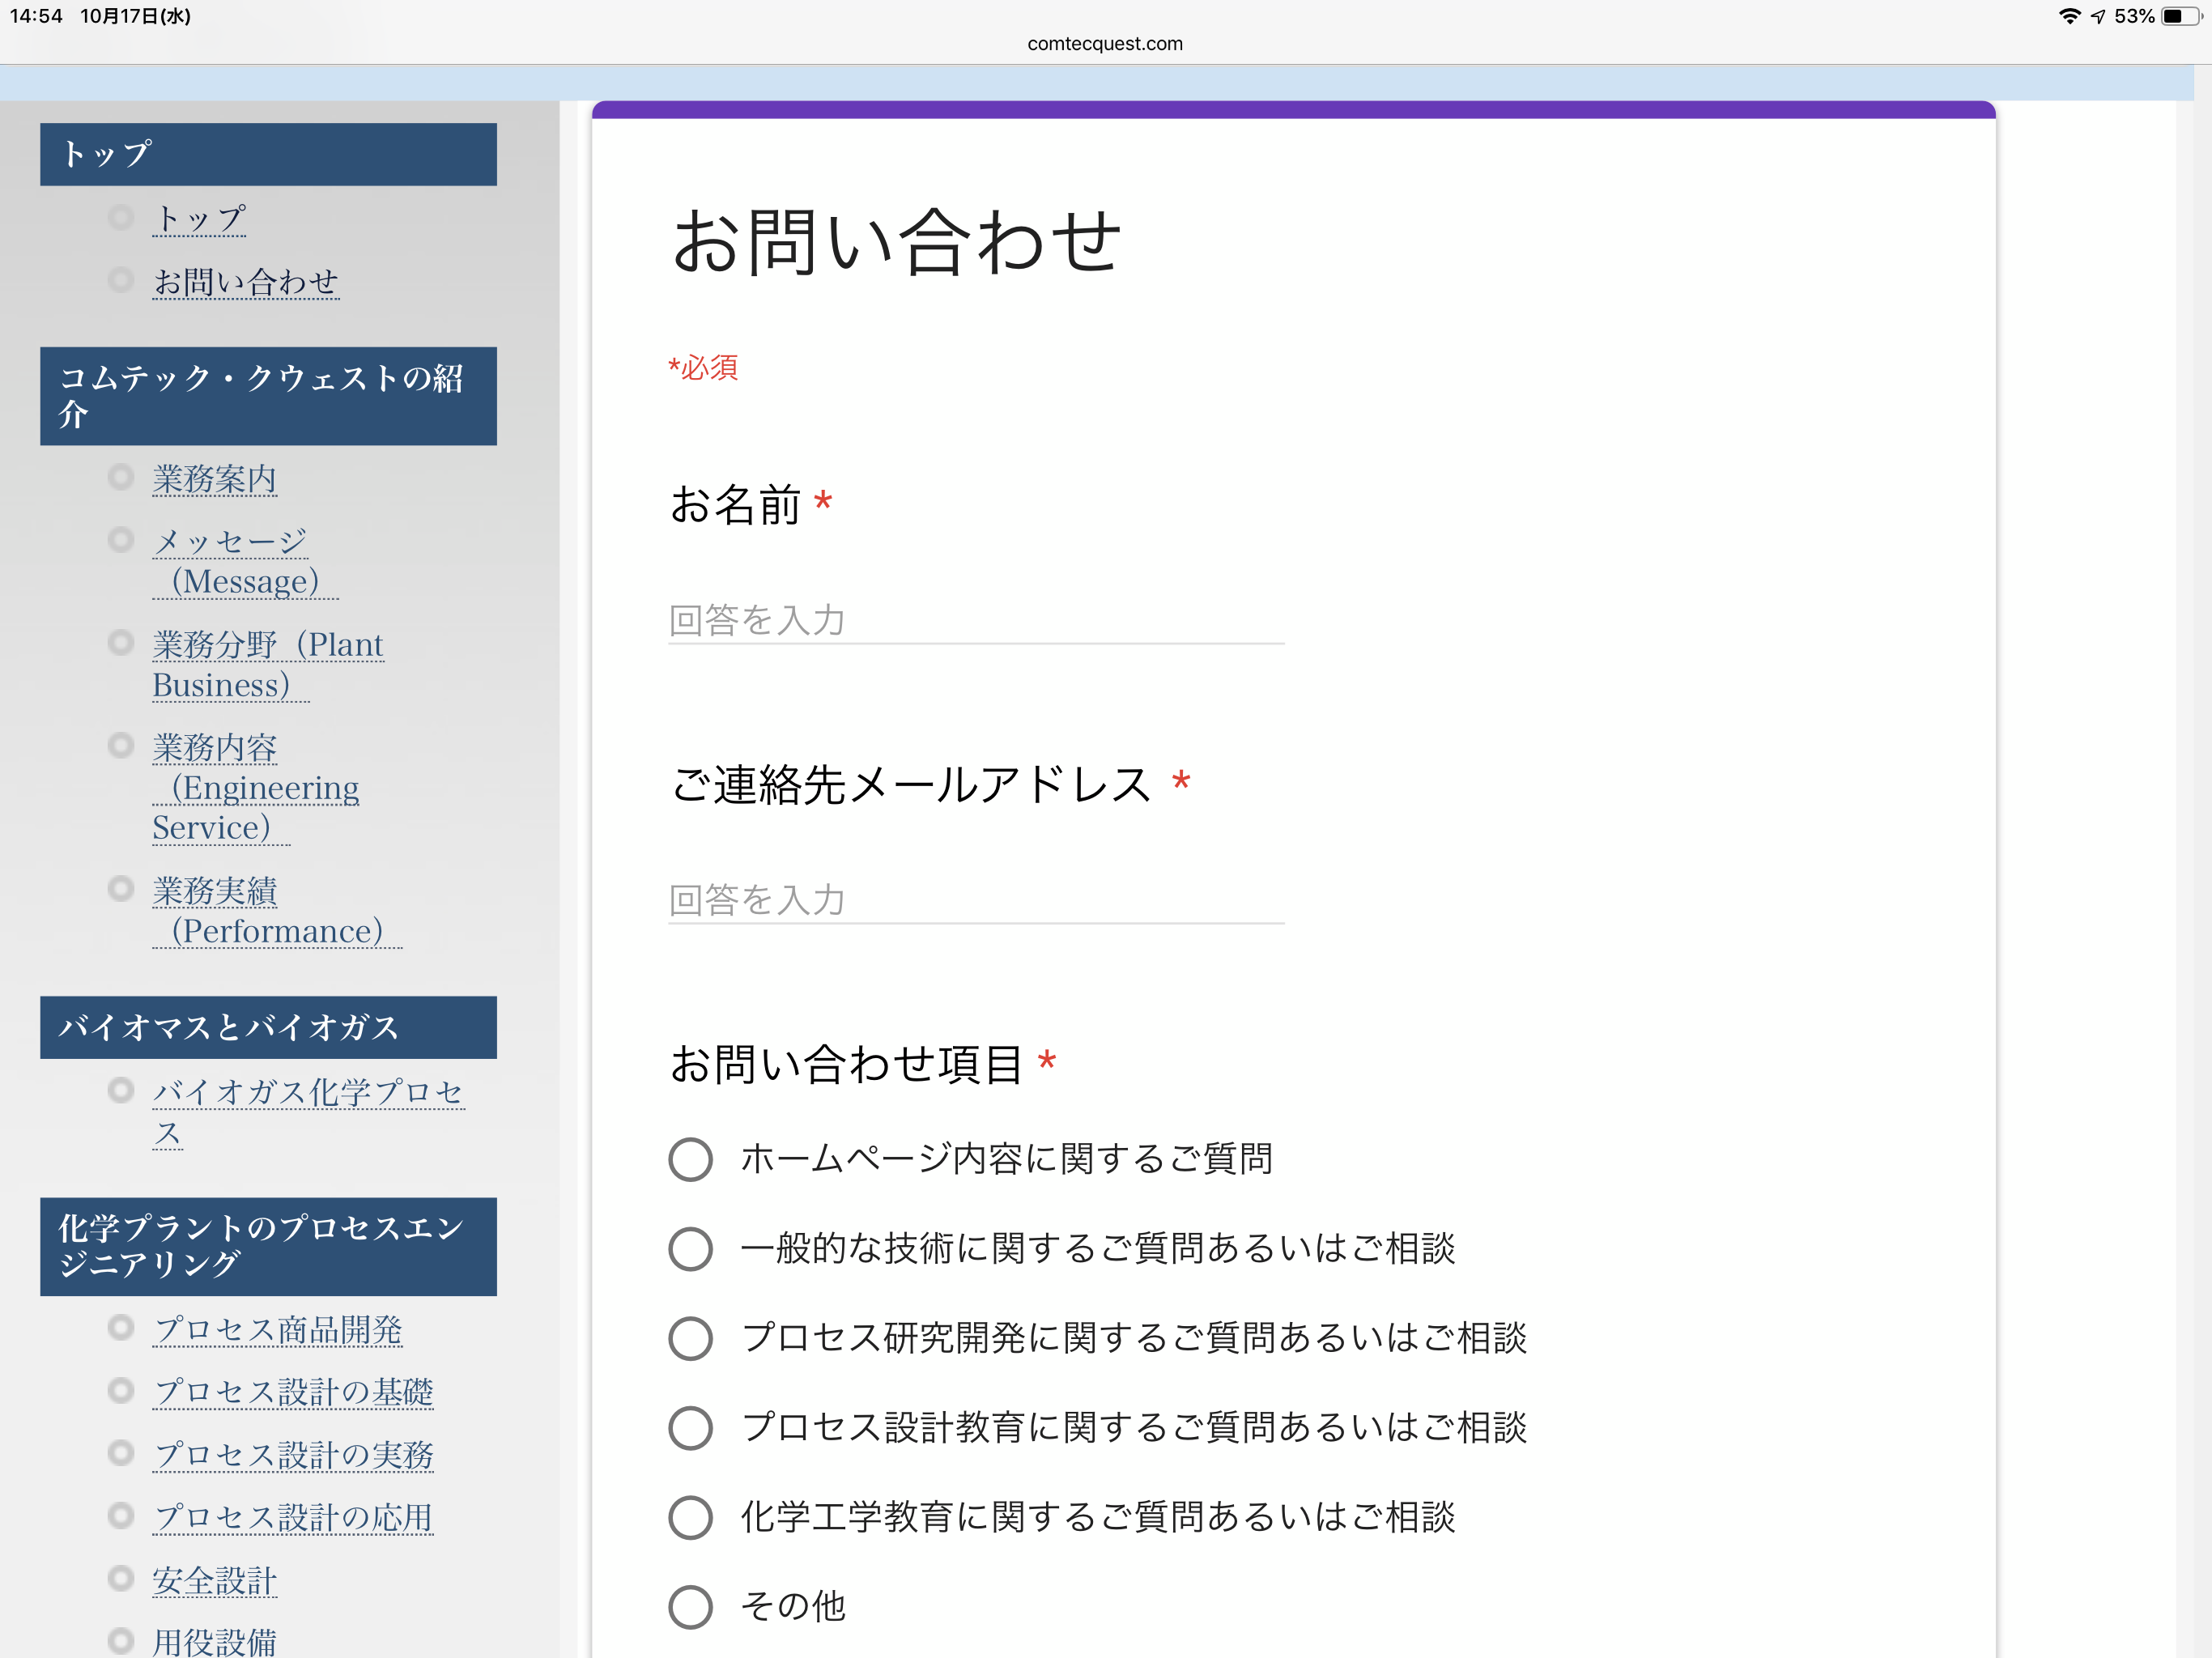Screen dimensions: 2212x1658
Task: Select ホームページ内容に関するご質問 radio option
Action: pyautogui.click(x=690, y=1160)
